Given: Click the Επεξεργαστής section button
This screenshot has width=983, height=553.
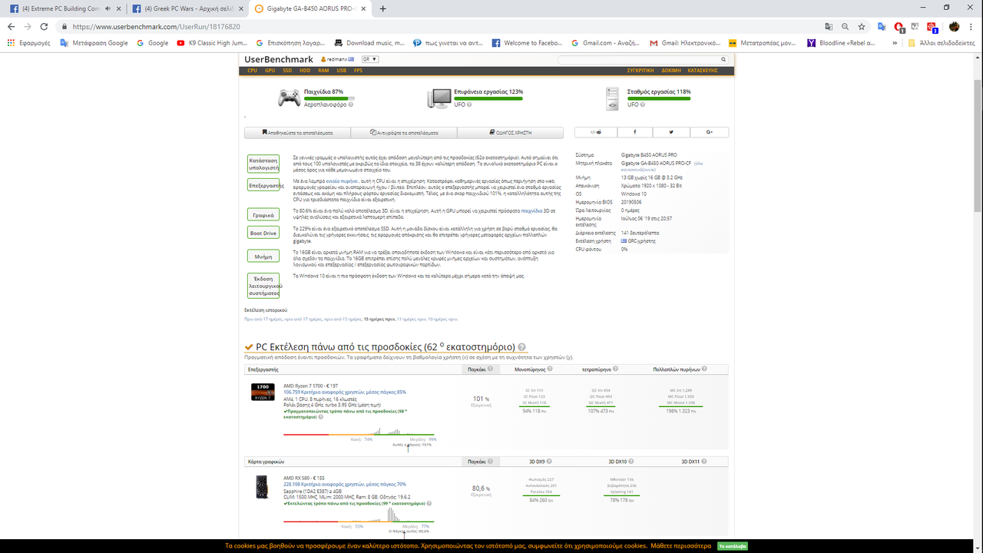Looking at the screenshot, I should [263, 185].
